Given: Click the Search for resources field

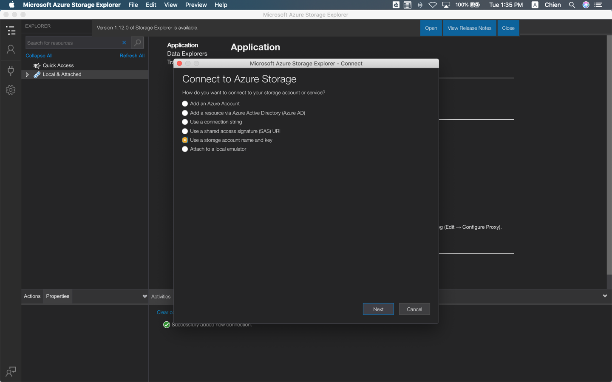Looking at the screenshot, I should (72, 43).
